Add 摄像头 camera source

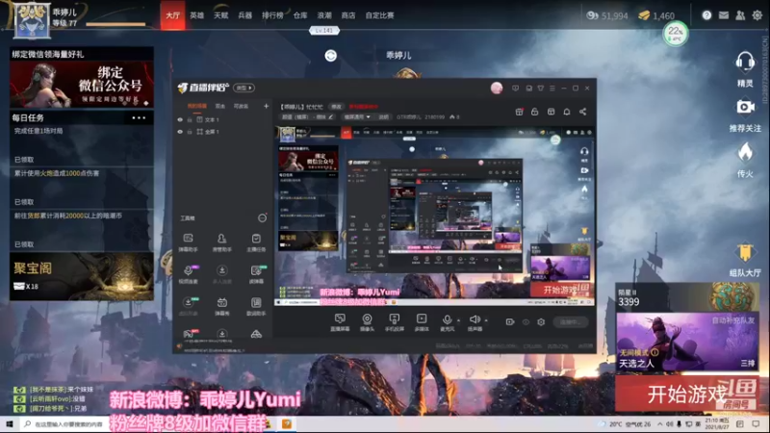click(x=367, y=322)
